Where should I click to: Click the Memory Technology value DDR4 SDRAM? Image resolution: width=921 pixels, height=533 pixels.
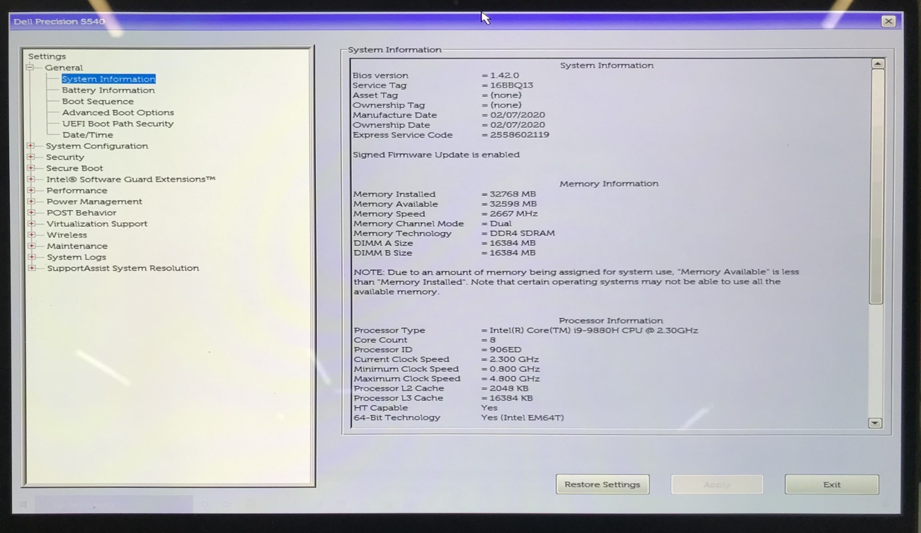click(x=522, y=233)
